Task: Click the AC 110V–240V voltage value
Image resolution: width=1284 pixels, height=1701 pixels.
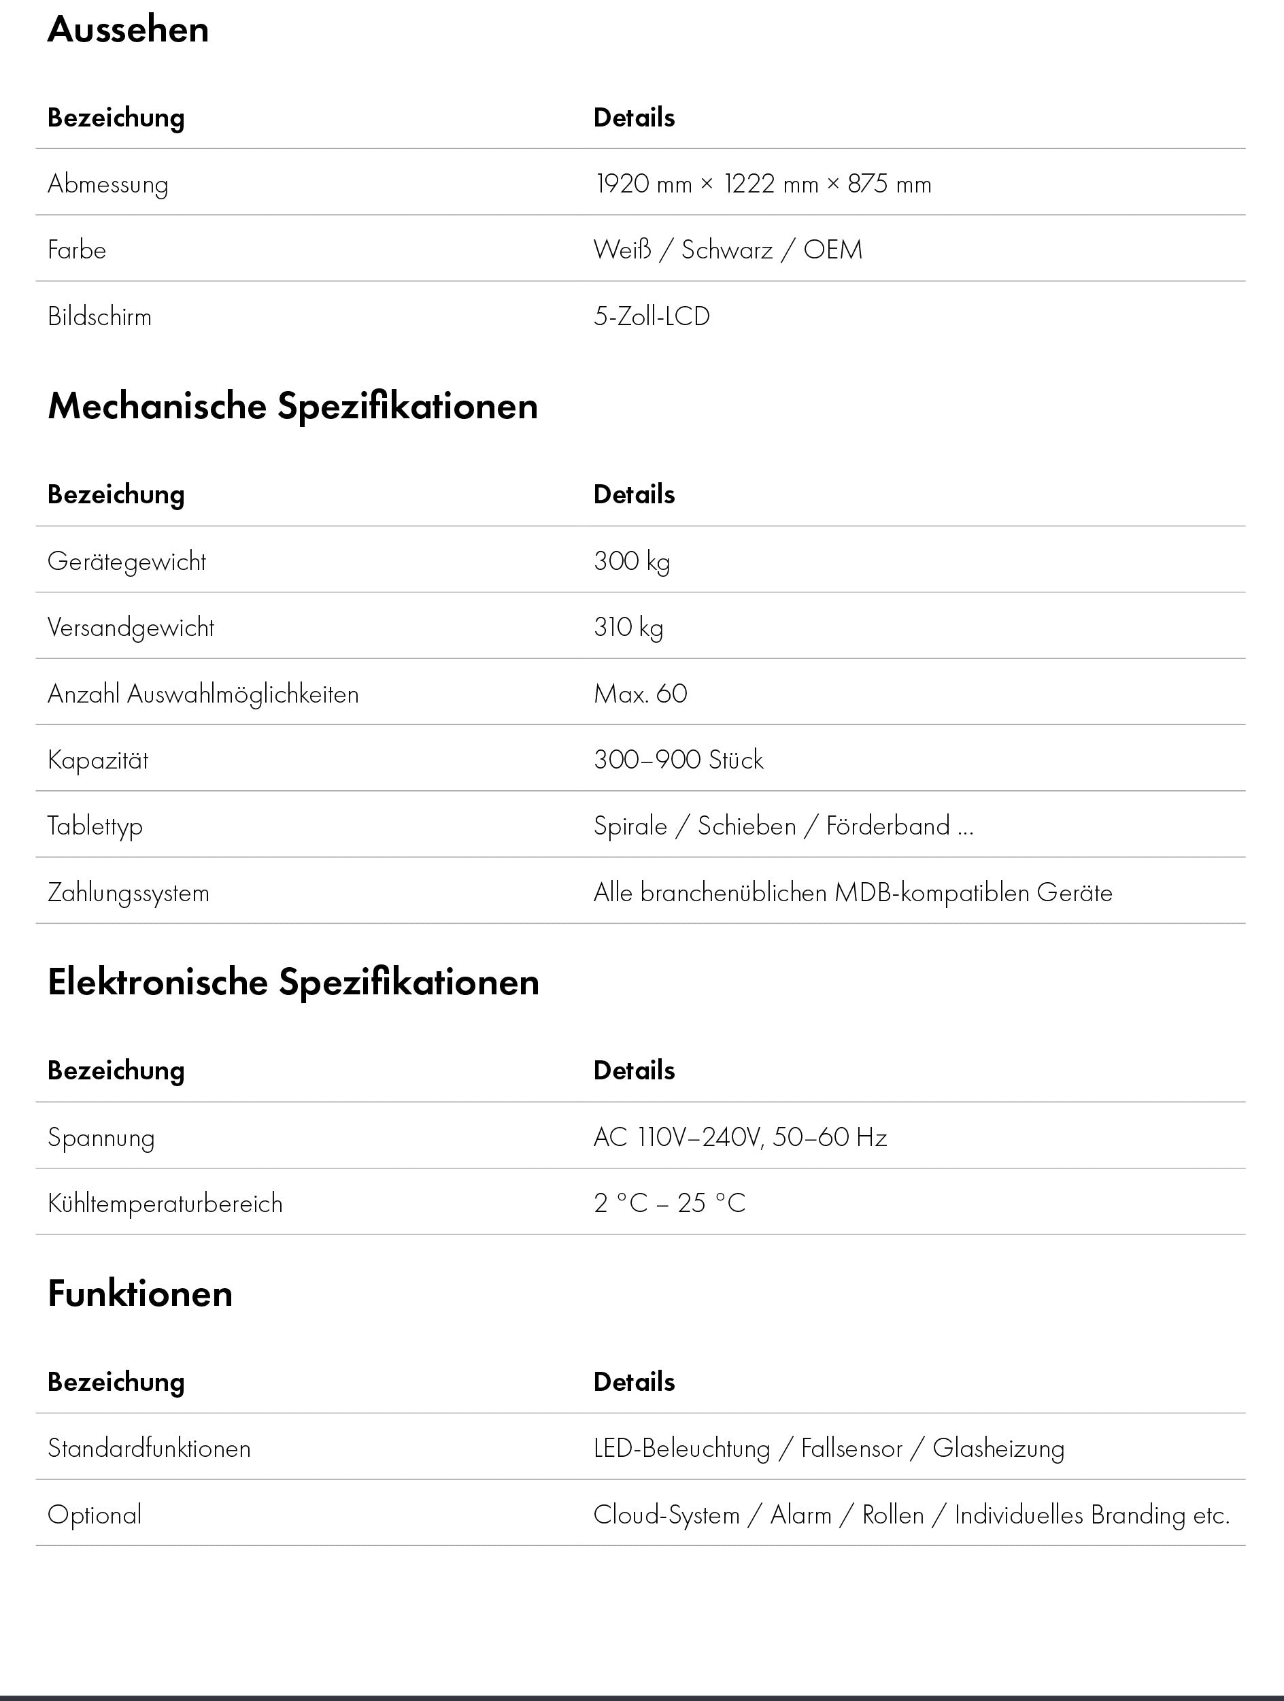Action: tap(740, 1137)
